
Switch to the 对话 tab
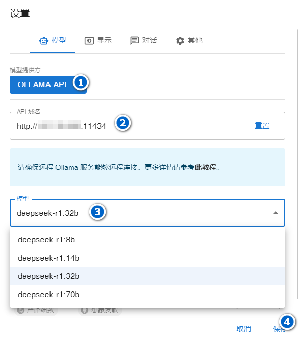tap(143, 41)
